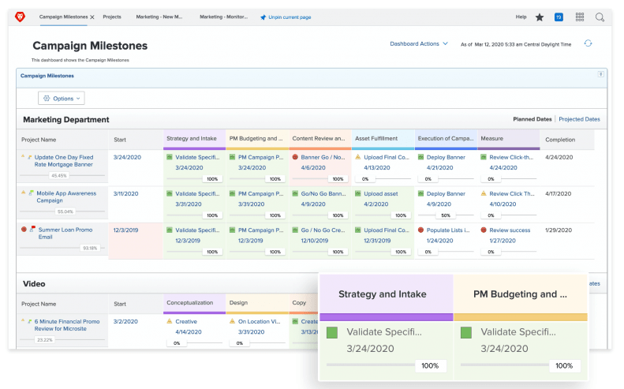Collapse the Campaign Milestones panel icon
The image size is (624, 389).
[600, 74]
